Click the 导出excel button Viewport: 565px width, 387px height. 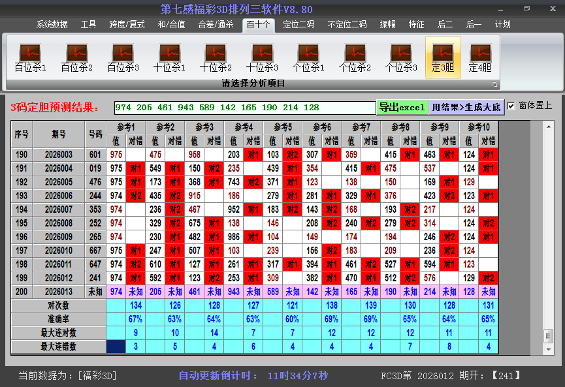point(402,107)
